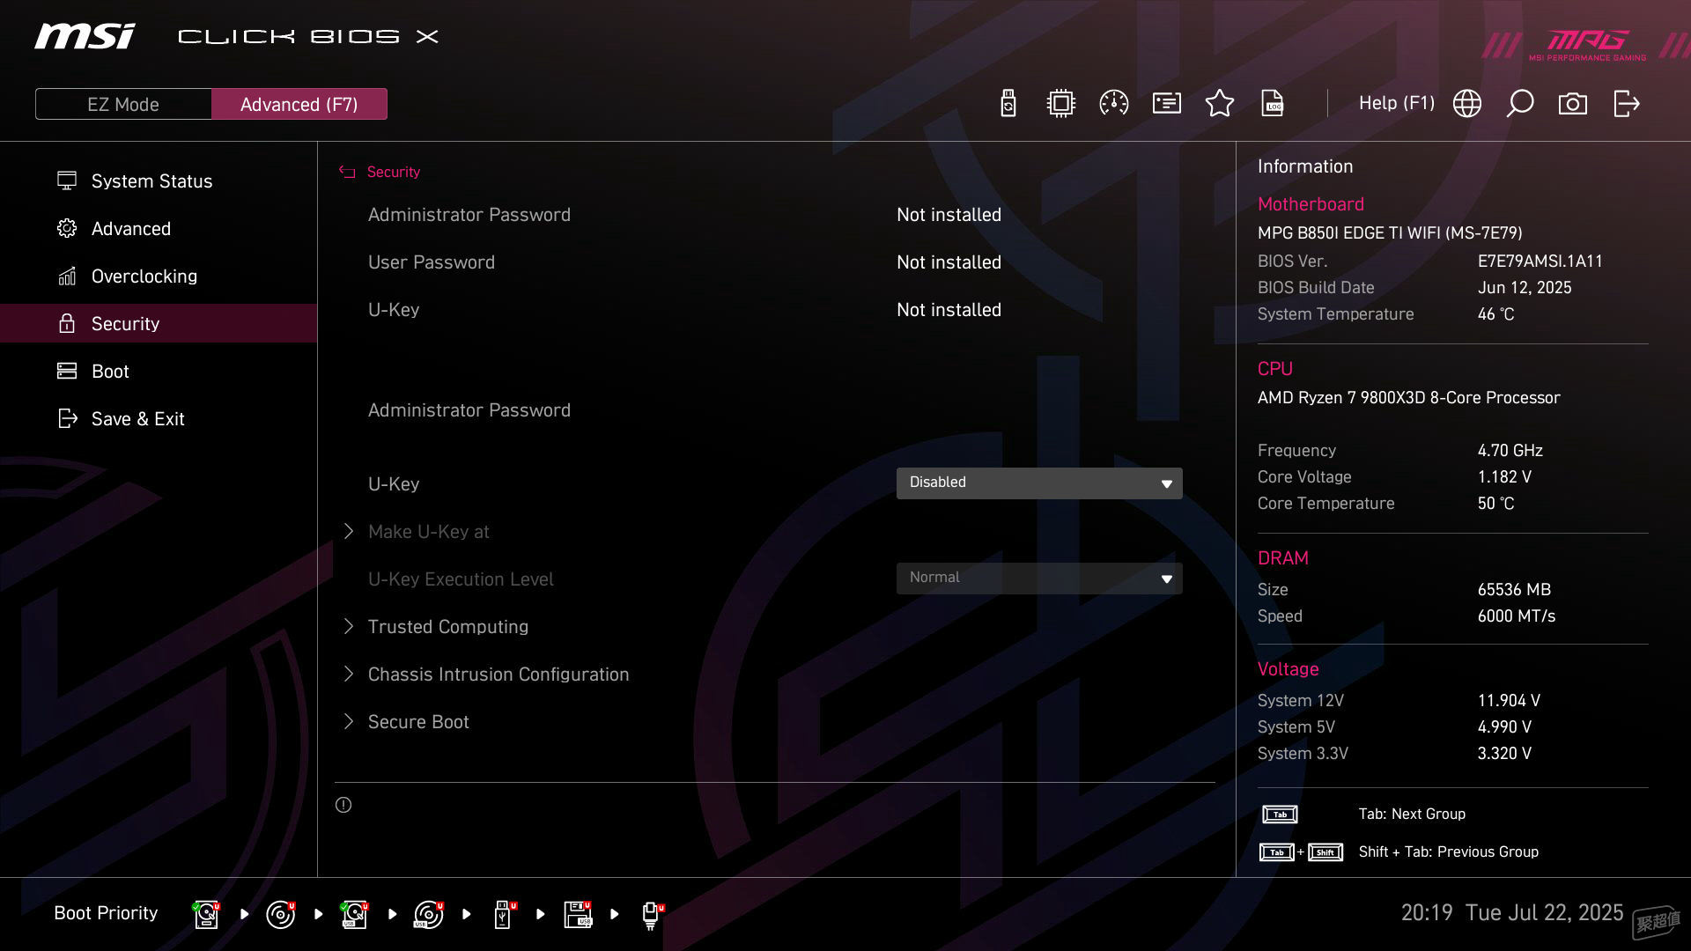This screenshot has width=1691, height=951.
Task: Click the Boot drive icon in the sidebar
Action: [x=67, y=371]
